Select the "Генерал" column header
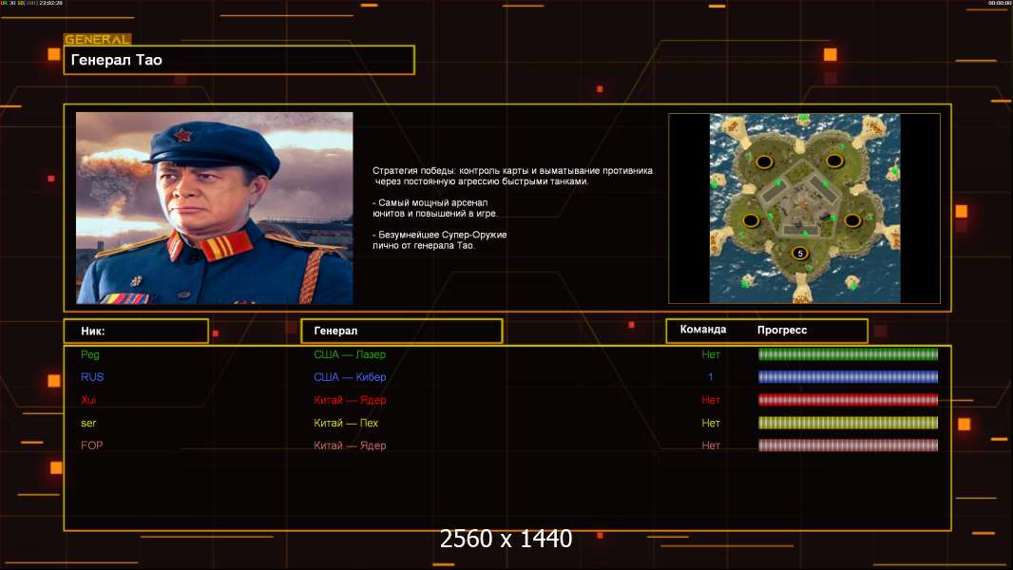The width and height of the screenshot is (1013, 570). click(401, 331)
